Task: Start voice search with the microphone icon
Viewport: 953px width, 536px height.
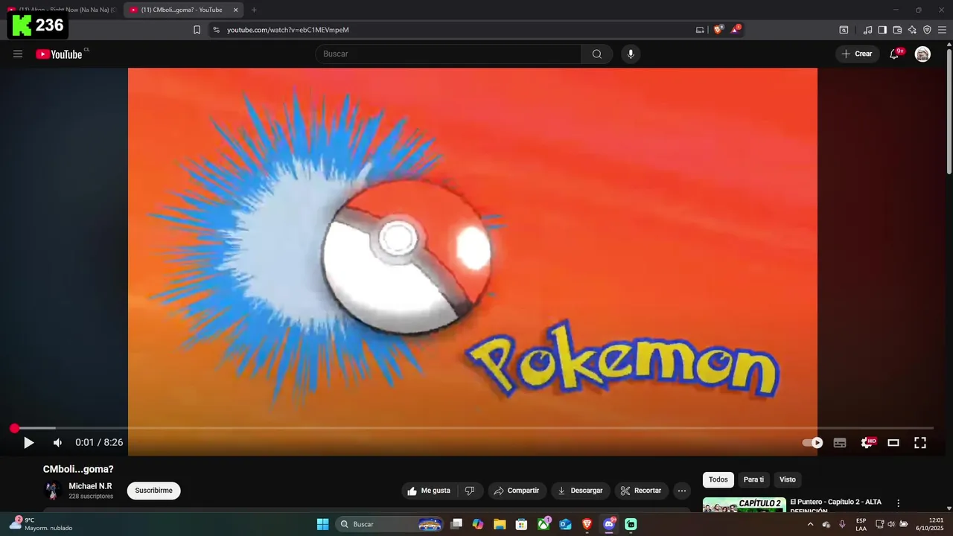Action: click(x=631, y=54)
